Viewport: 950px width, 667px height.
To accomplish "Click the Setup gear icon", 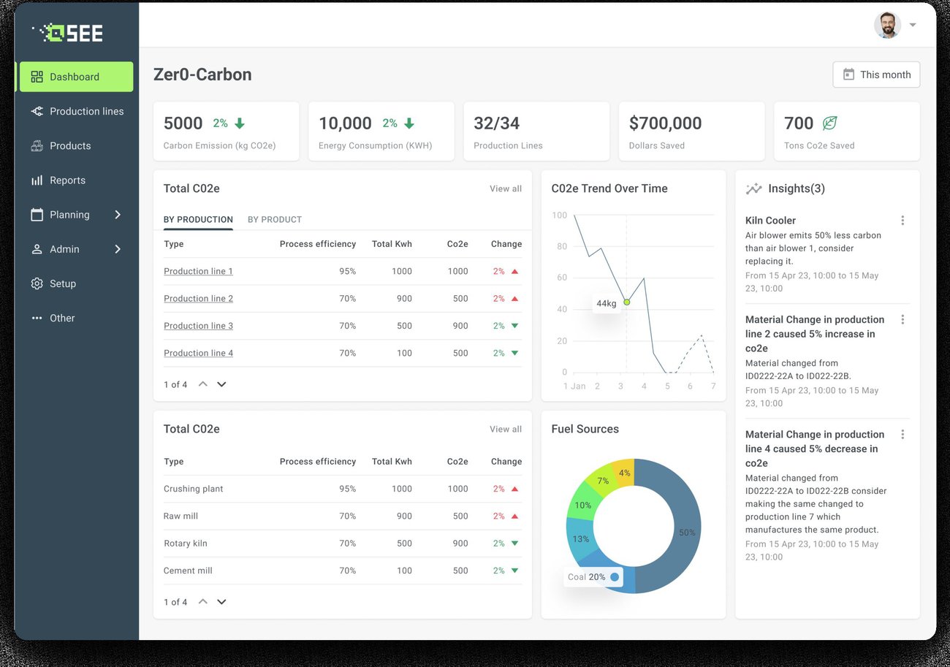I will [37, 283].
